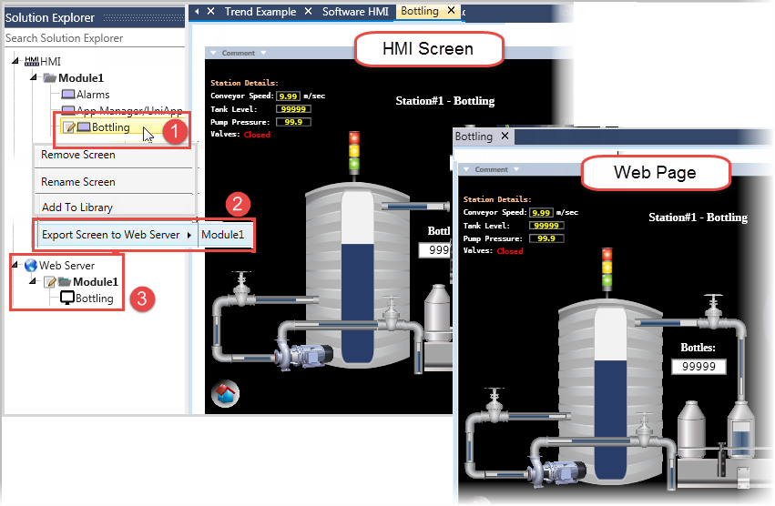The height and width of the screenshot is (506, 775).
Task: Collapse the Web Server tree node
Action: (15, 265)
